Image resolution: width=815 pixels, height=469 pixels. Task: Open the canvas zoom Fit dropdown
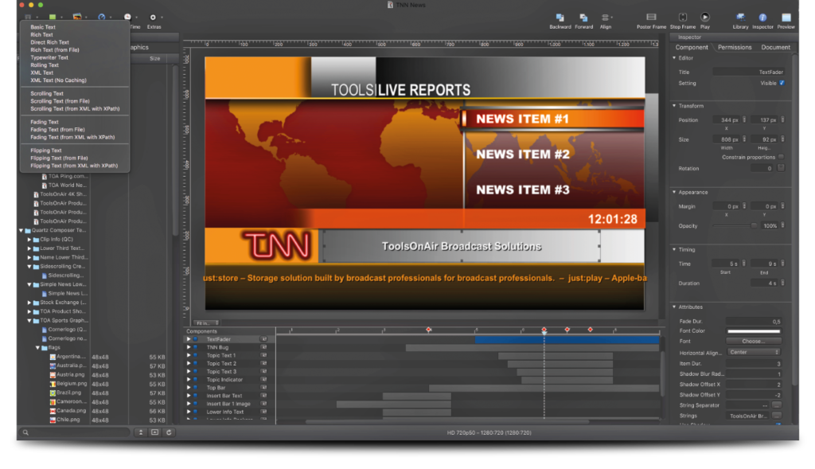click(208, 323)
